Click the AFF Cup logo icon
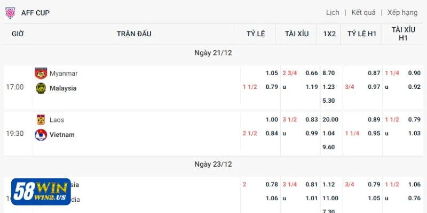The height and width of the screenshot is (213, 427). [10, 13]
